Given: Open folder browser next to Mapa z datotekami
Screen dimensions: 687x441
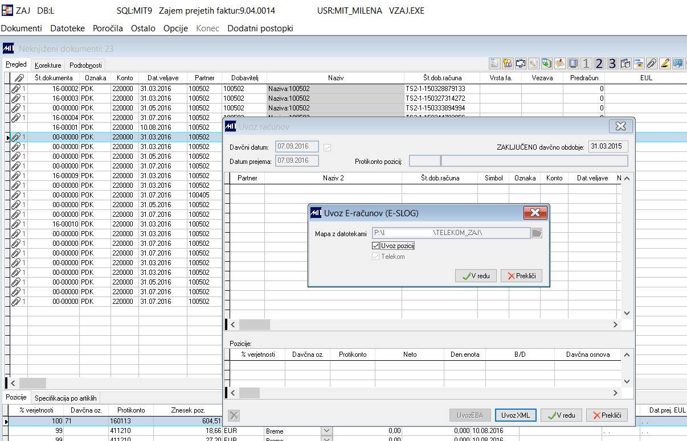Looking at the screenshot, I should 537,233.
